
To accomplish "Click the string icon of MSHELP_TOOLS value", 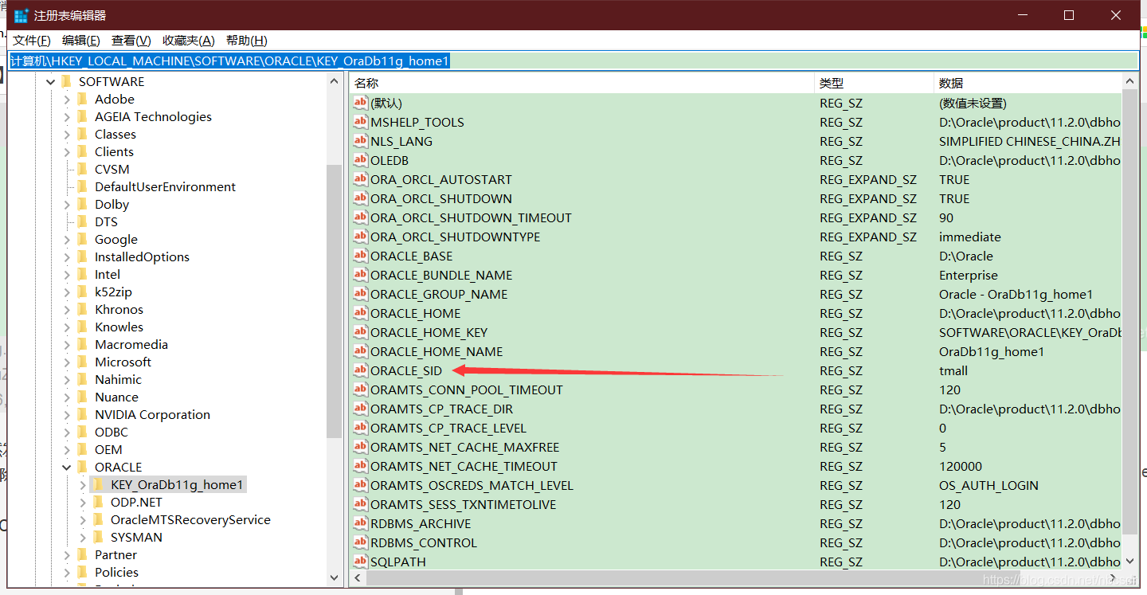I will pos(361,122).
